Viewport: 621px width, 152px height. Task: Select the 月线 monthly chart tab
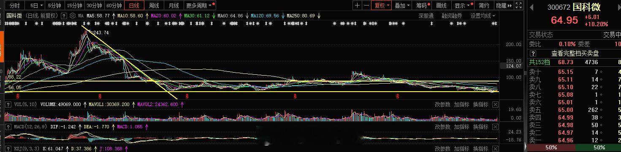pyautogui.click(x=174, y=5)
